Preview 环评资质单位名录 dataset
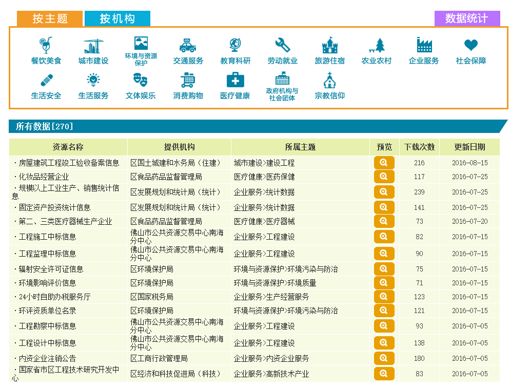 384,311
